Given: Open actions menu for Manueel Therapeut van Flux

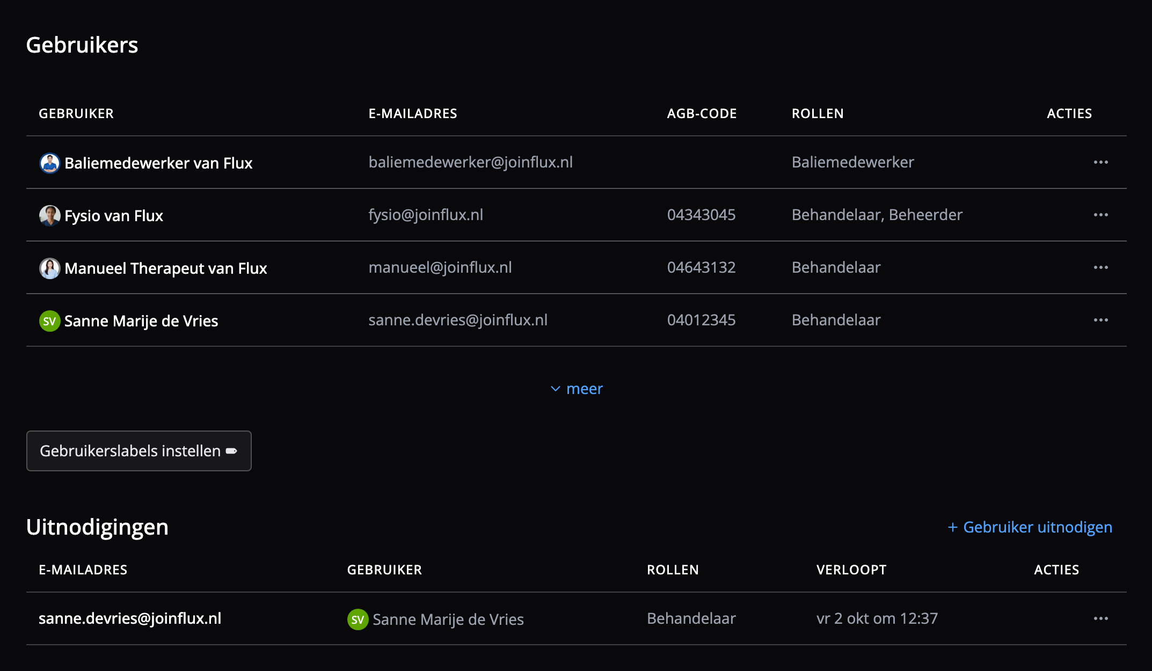Looking at the screenshot, I should click(1100, 267).
